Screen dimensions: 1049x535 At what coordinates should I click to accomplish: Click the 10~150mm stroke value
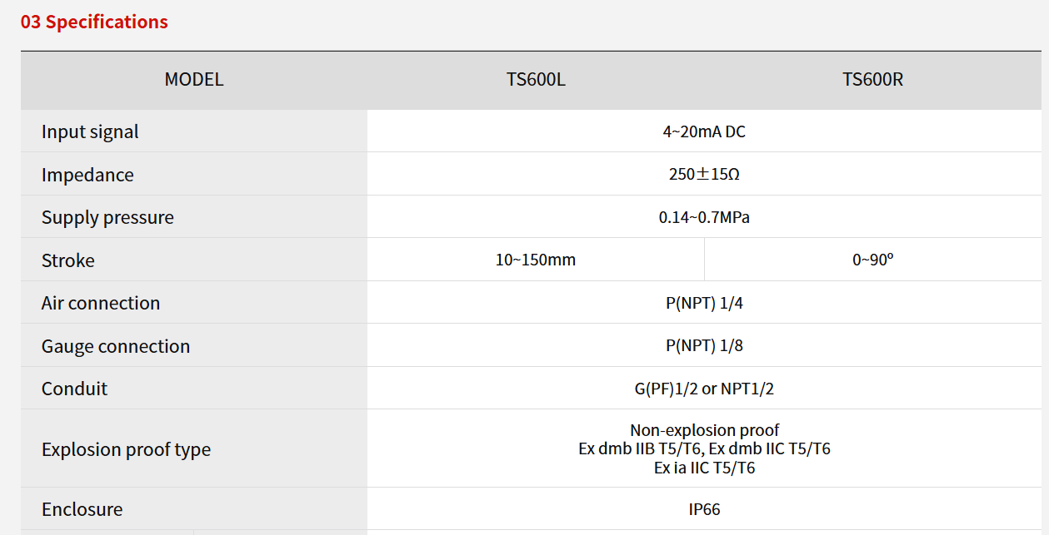tap(536, 260)
